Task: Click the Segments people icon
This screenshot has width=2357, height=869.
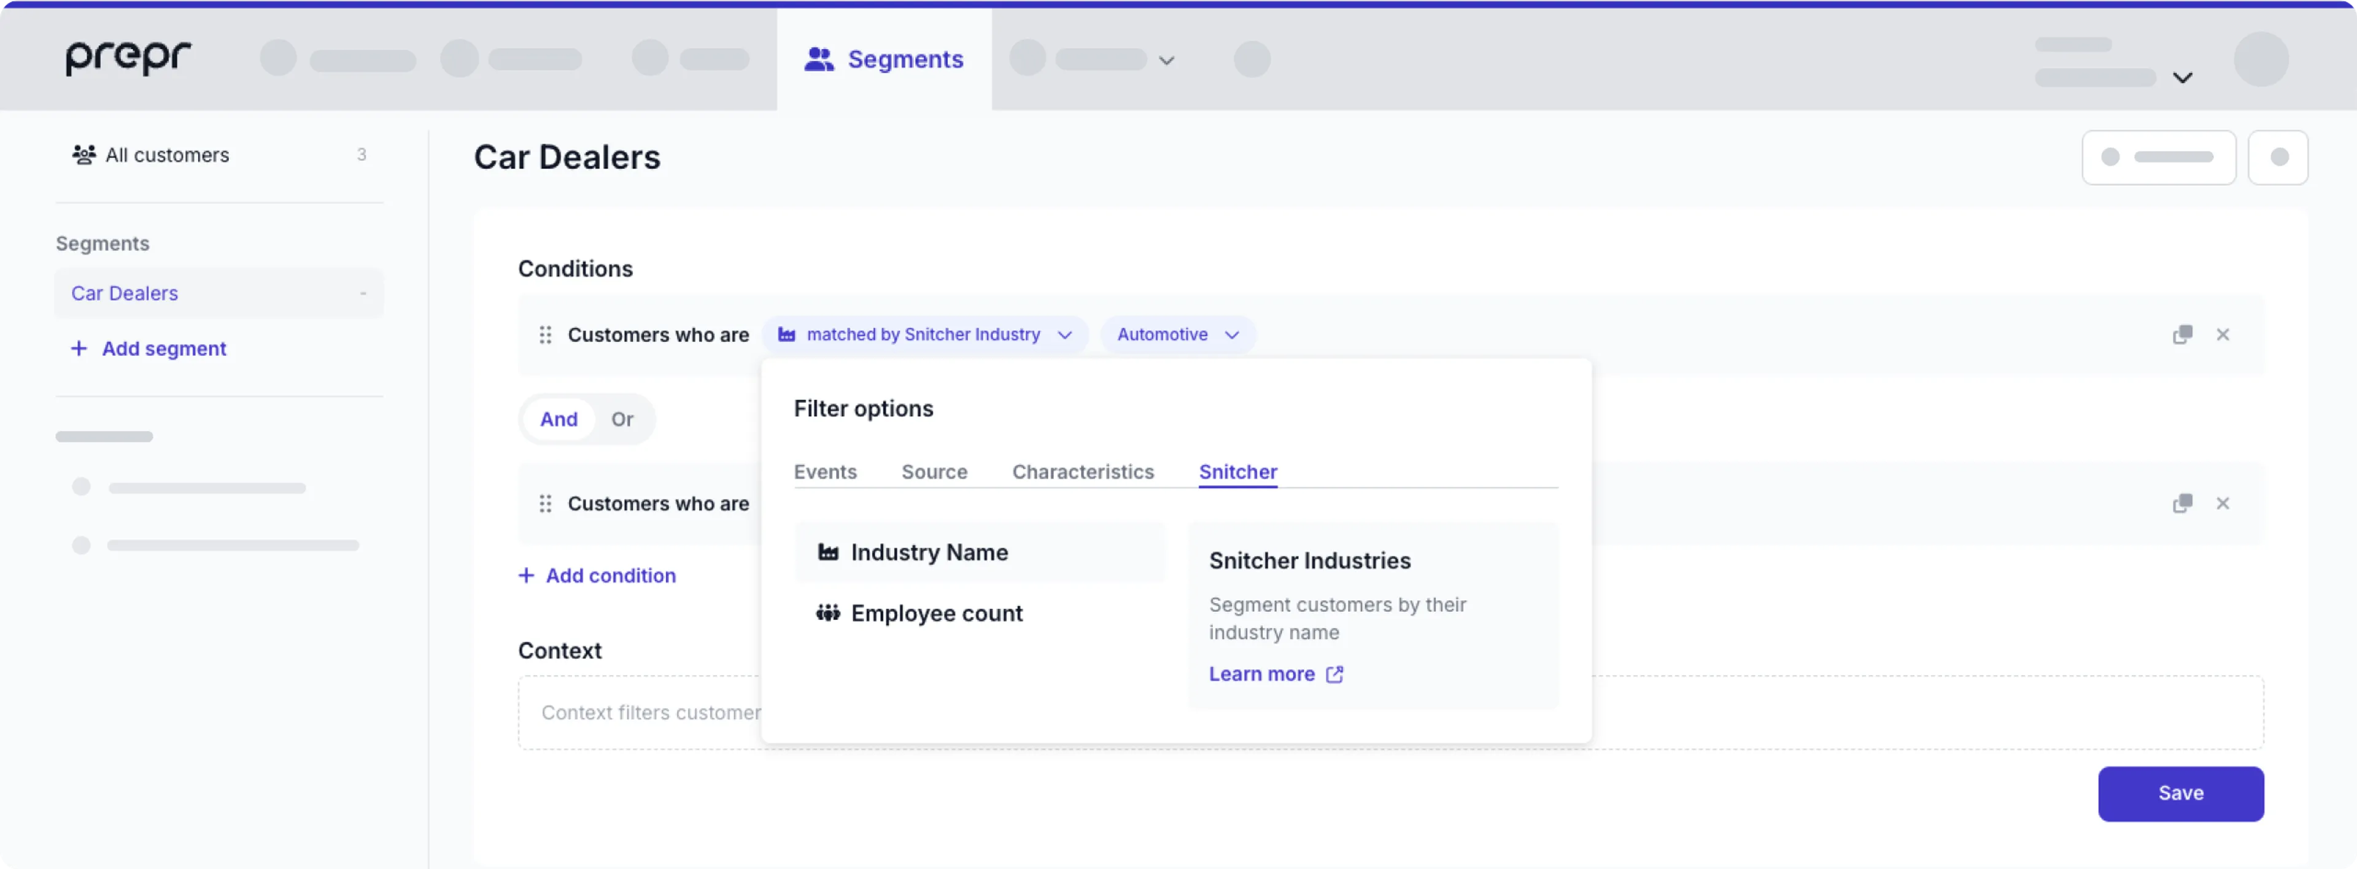Action: tap(819, 60)
